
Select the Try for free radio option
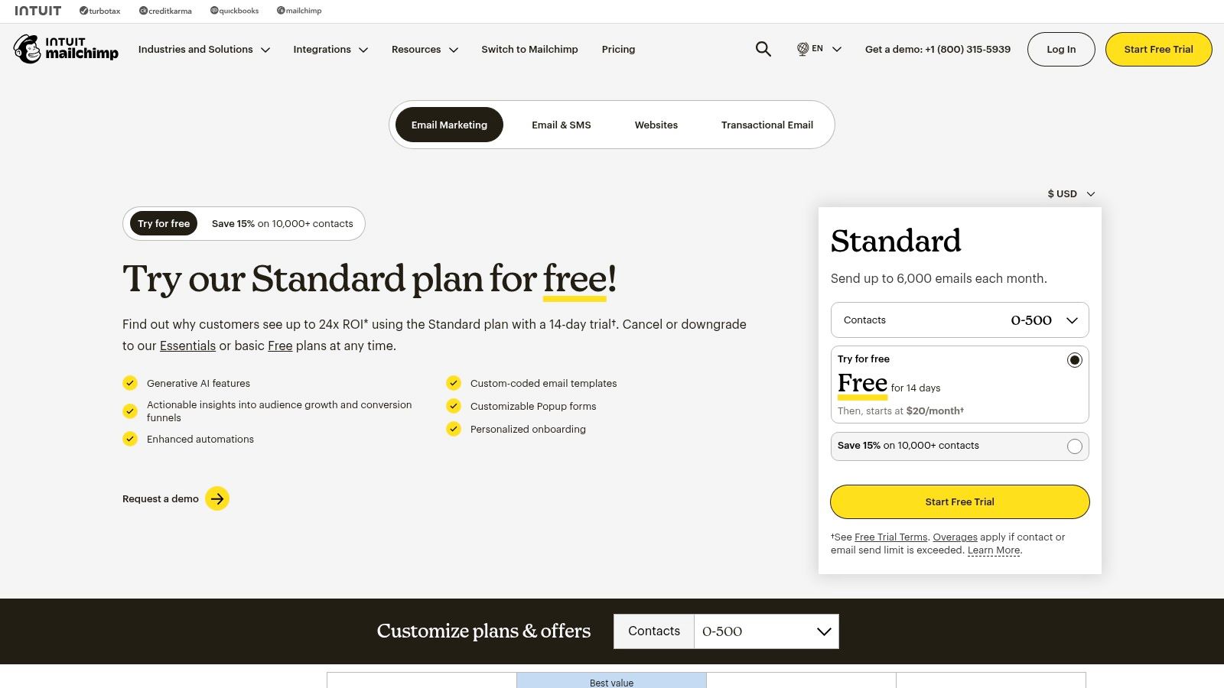coord(1075,359)
